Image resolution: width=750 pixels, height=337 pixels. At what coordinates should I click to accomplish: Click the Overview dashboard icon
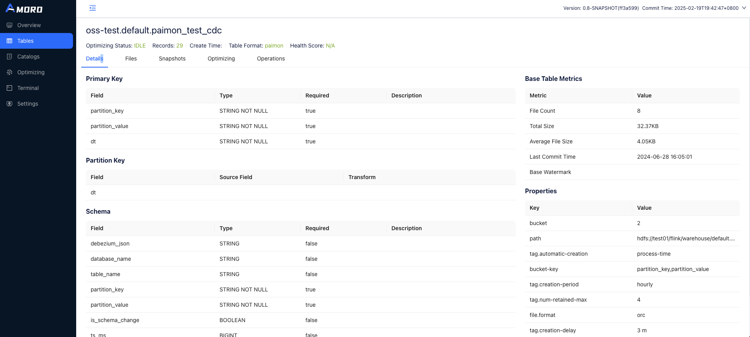point(9,25)
